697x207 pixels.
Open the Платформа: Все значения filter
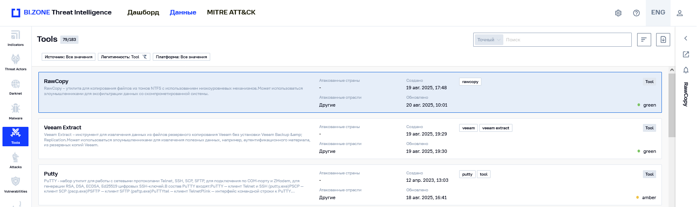tap(181, 57)
